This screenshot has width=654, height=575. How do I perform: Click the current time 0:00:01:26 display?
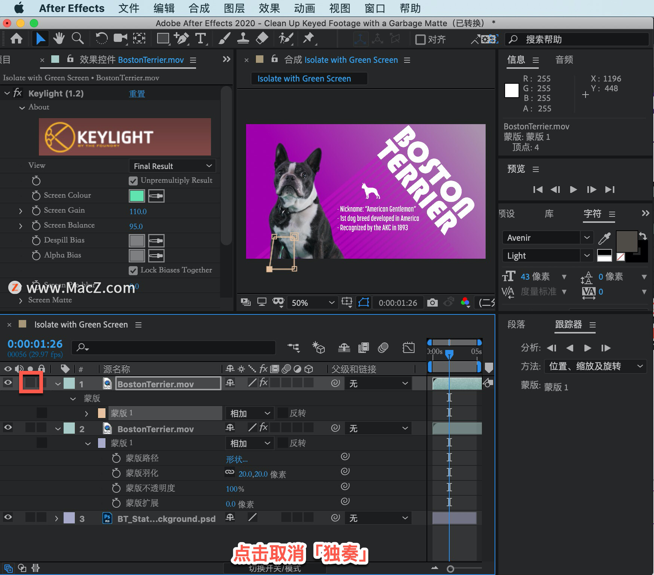click(x=35, y=344)
